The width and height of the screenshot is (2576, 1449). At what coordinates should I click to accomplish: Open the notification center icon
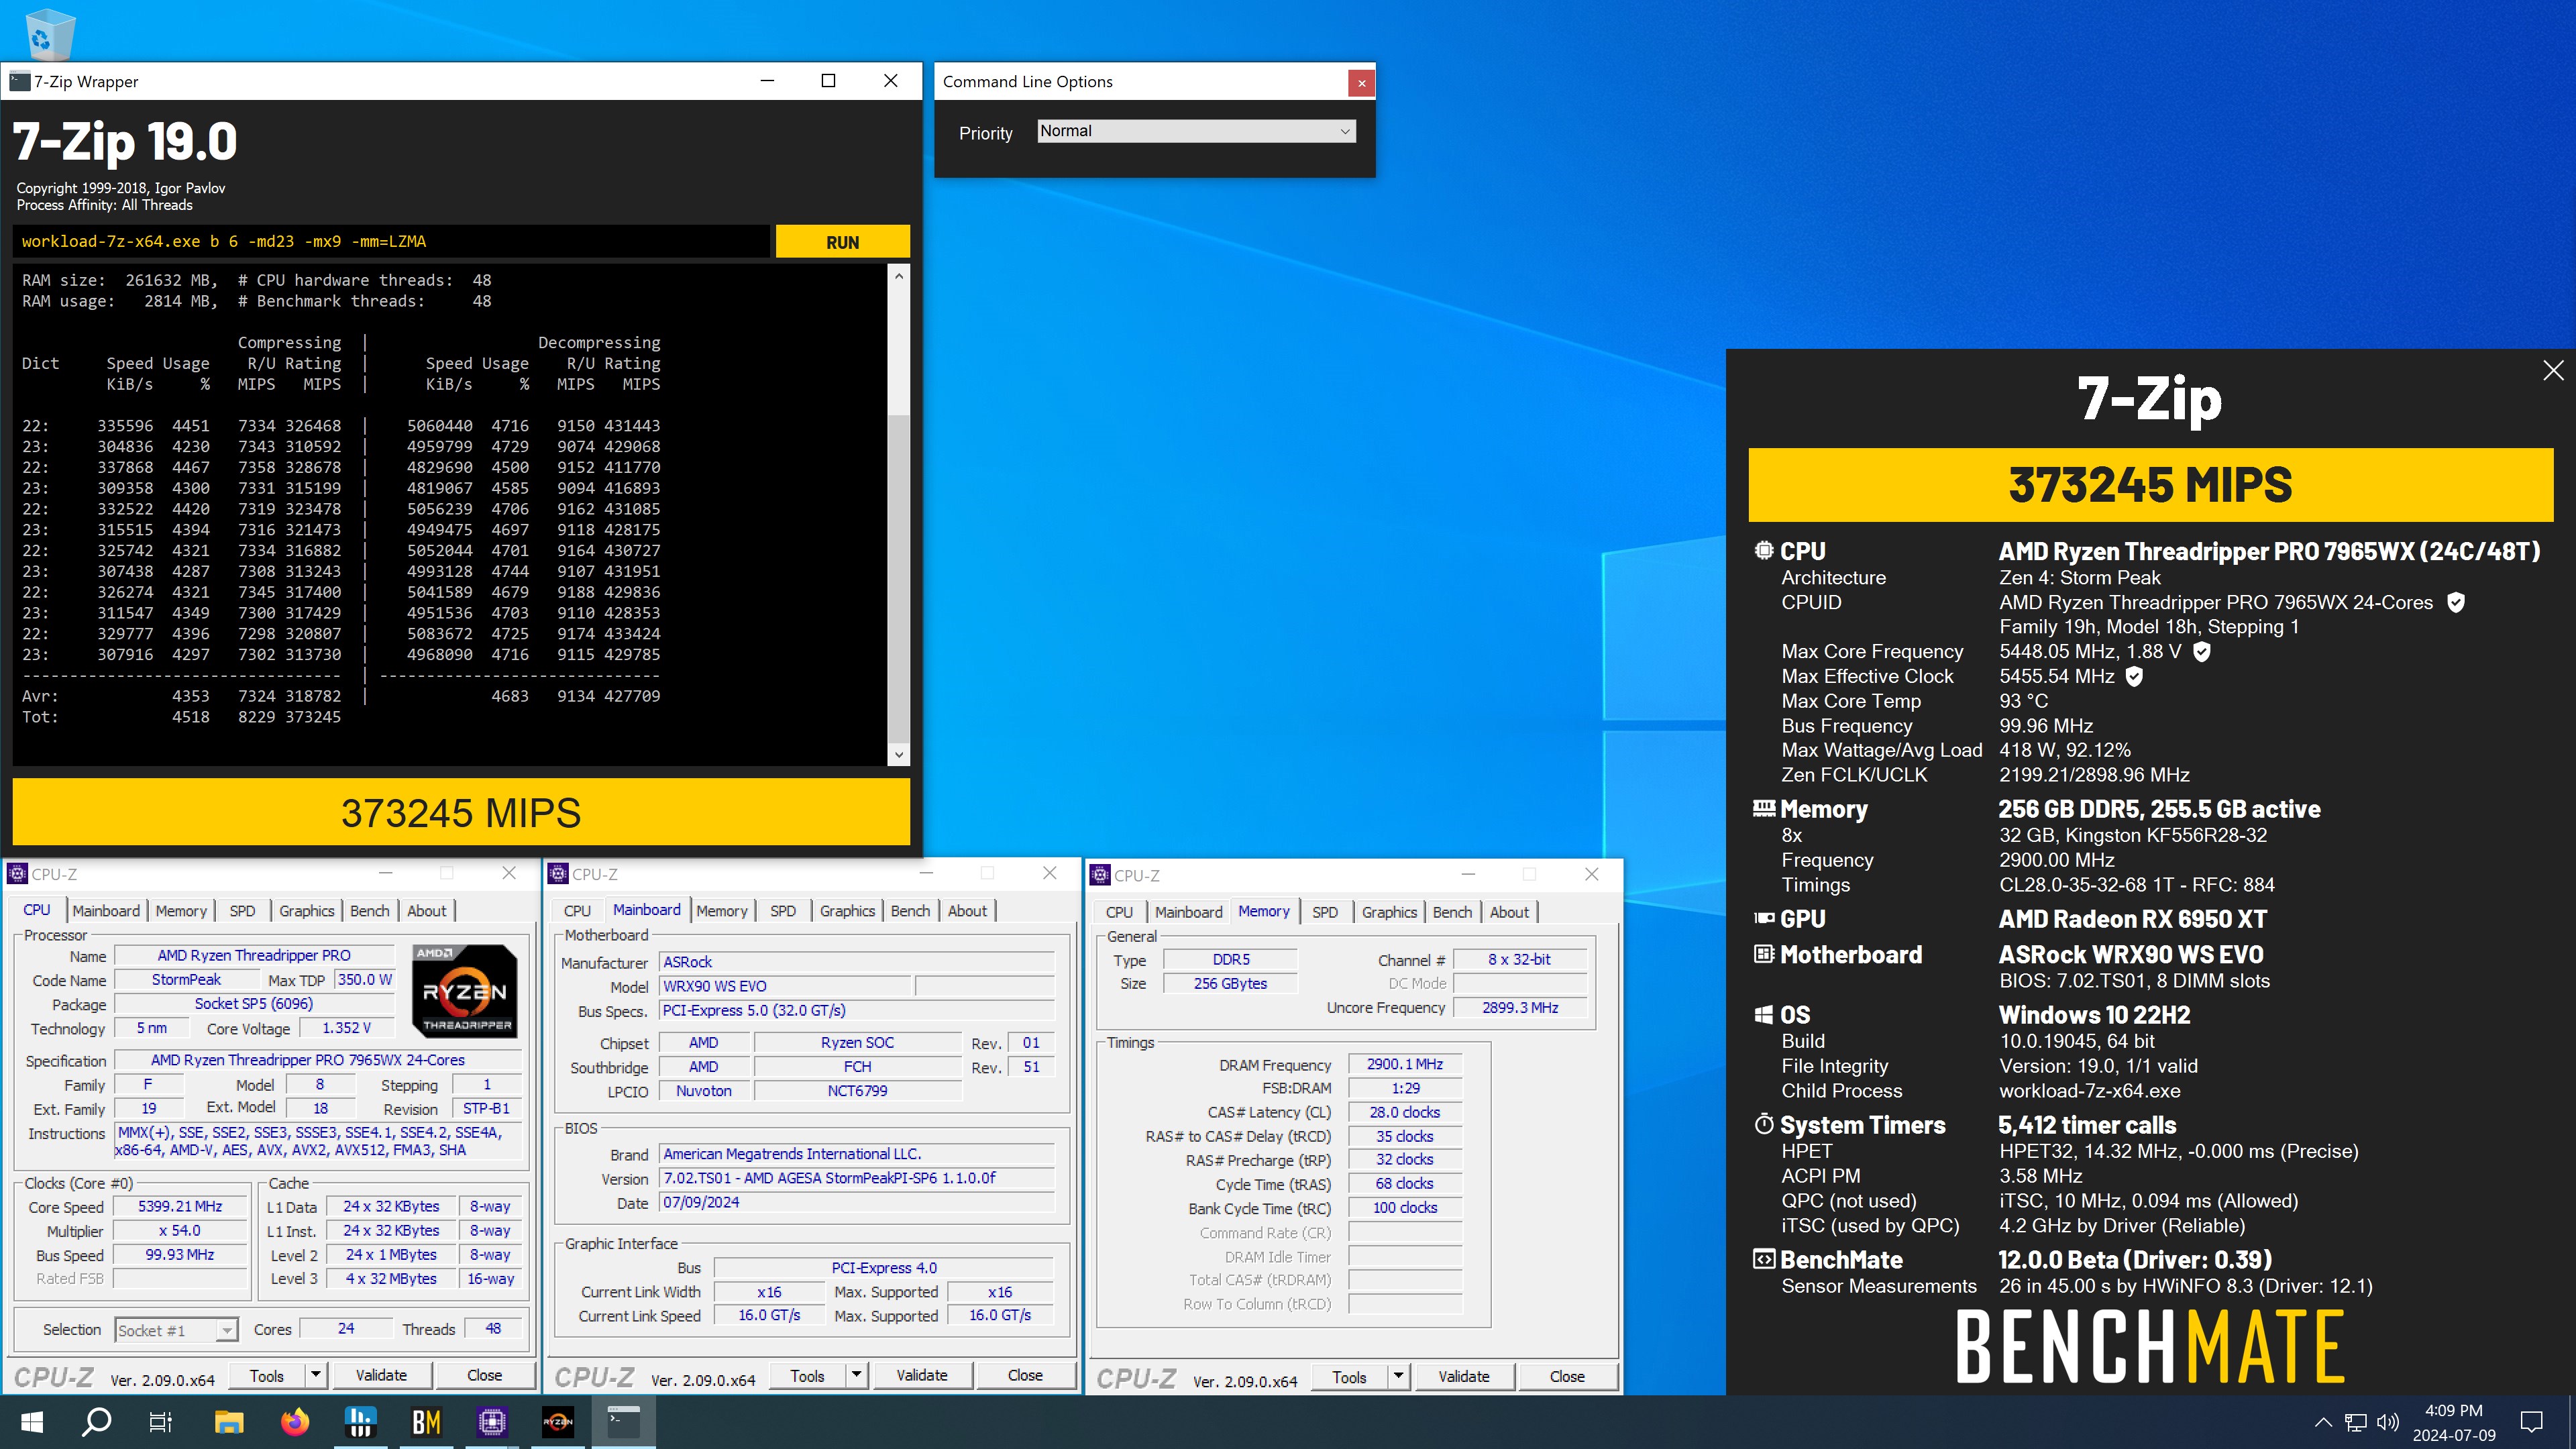(x=2531, y=1422)
